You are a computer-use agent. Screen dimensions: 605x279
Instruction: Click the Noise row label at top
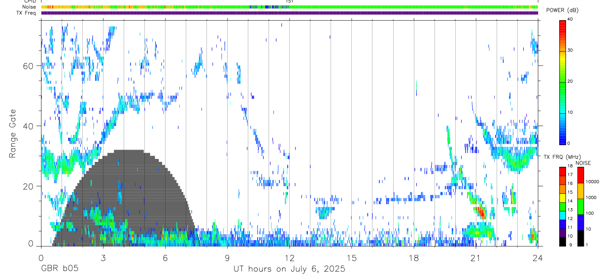(x=29, y=7)
